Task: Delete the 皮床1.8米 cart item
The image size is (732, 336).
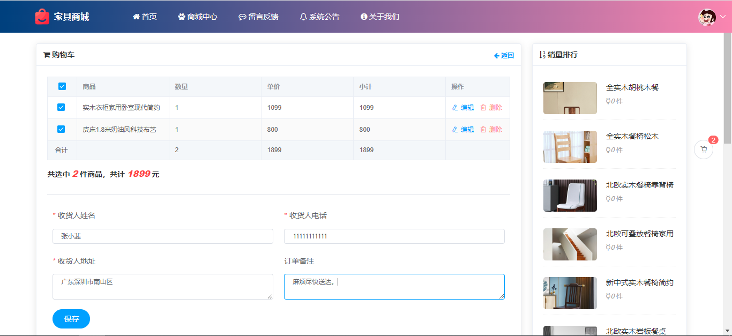Action: tap(491, 130)
